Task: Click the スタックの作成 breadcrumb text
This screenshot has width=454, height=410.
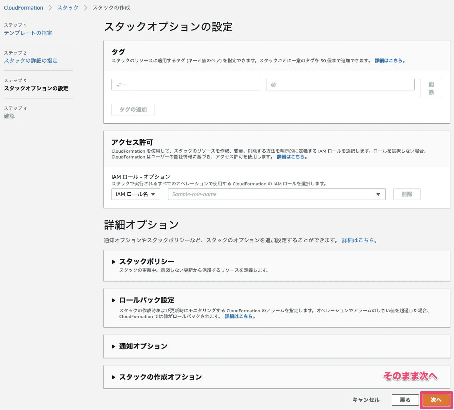Action: 111,8
